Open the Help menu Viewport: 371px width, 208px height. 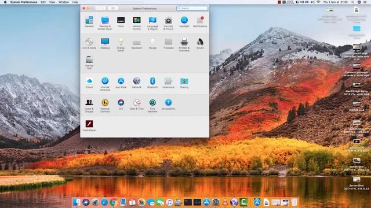pyautogui.click(x=75, y=2)
